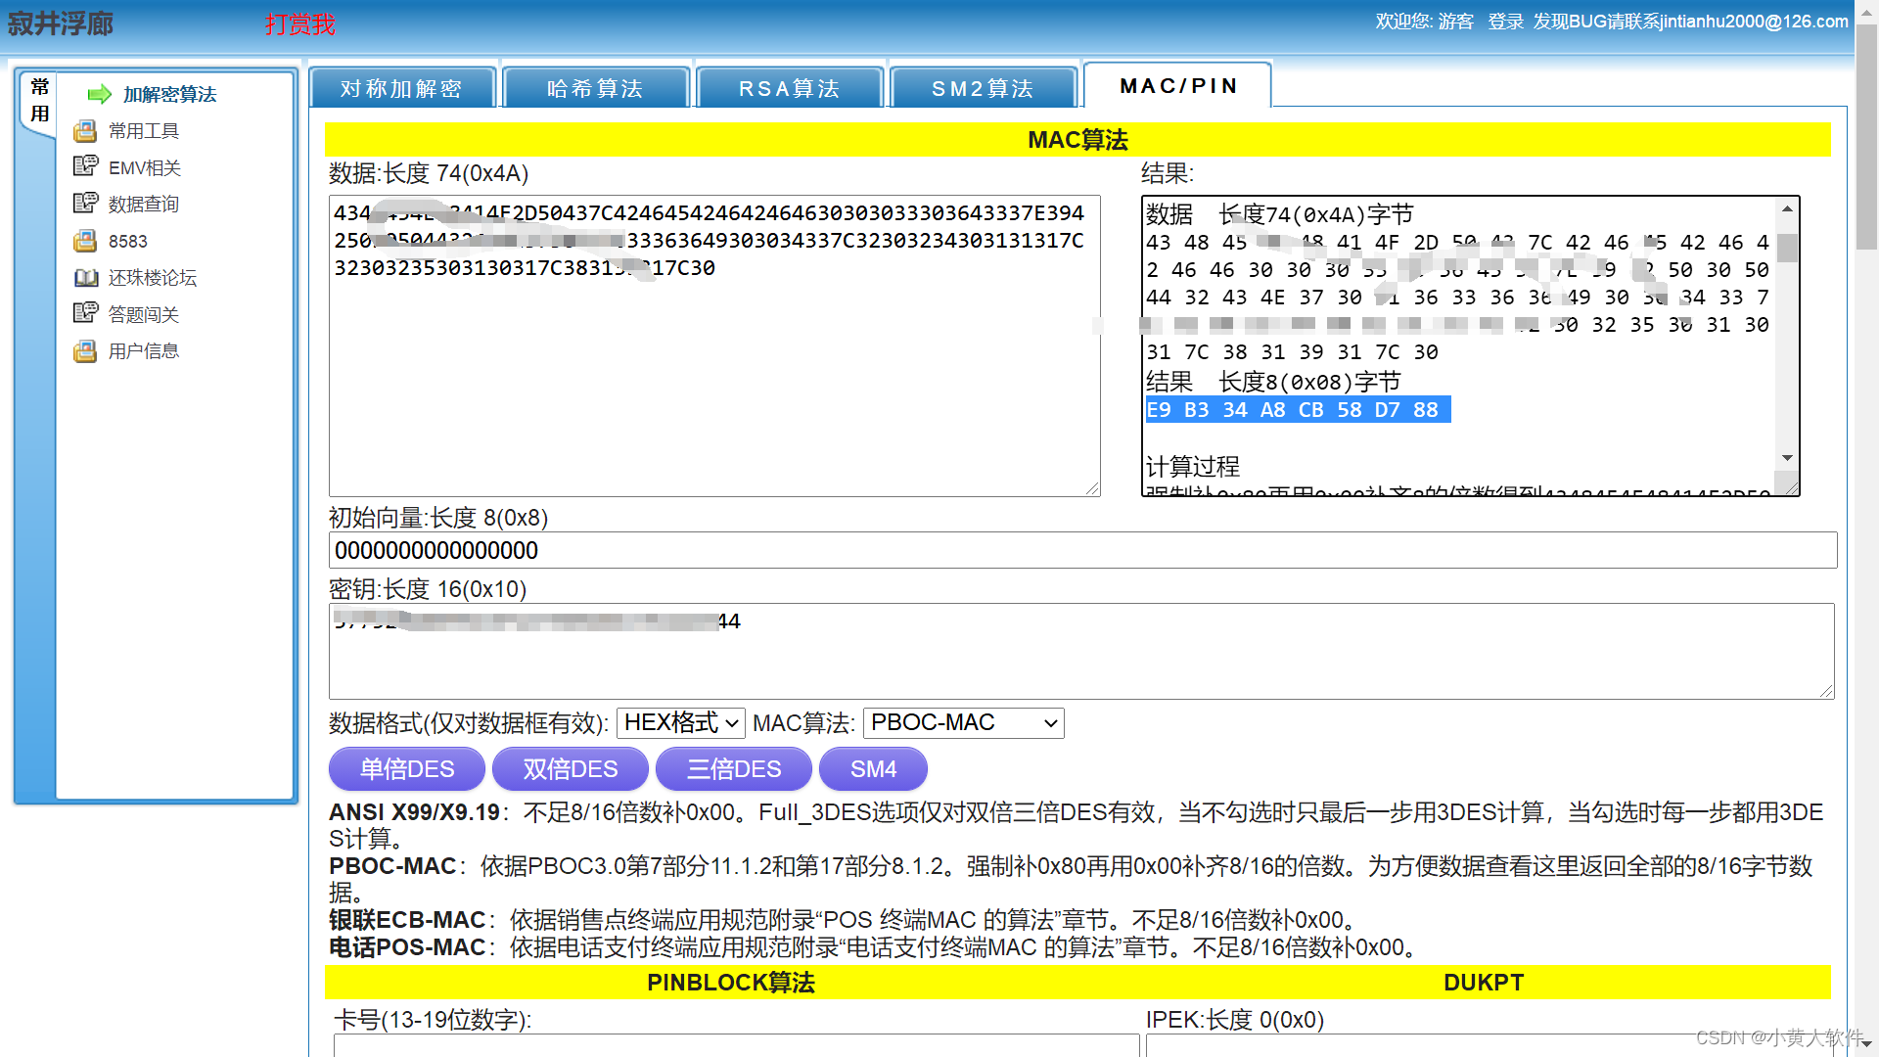This screenshot has width=1879, height=1057.
Task: Click the 数据查询 sidebar icon
Action: (85, 204)
